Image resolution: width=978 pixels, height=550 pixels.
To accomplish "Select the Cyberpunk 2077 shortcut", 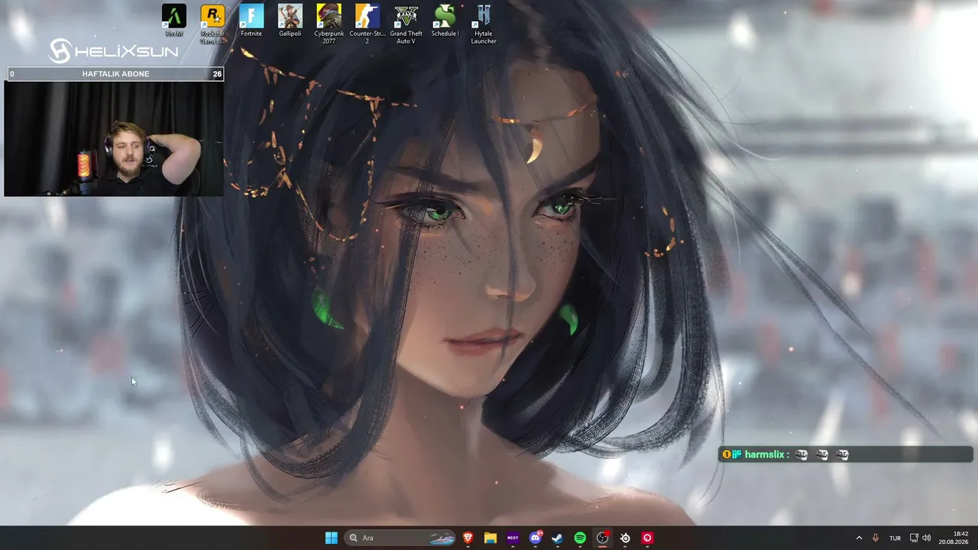I will tap(329, 24).
